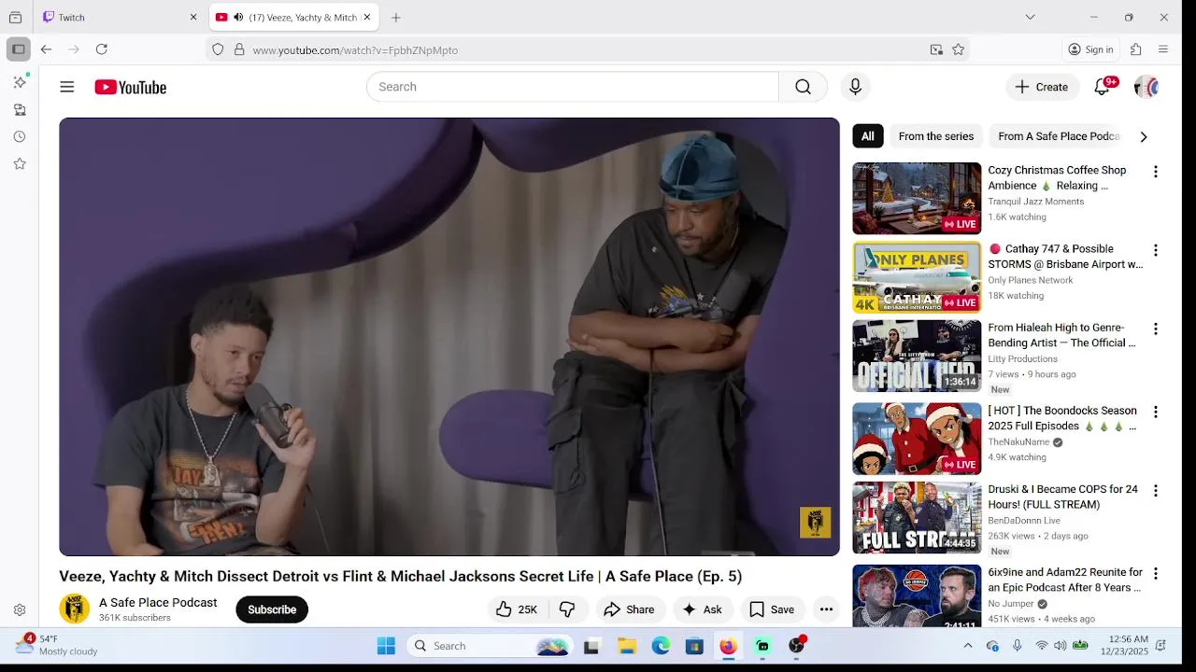Select the Veeze, Yachty & Mitch tab
Viewport: 1196px width, 672px height.
[292, 17]
